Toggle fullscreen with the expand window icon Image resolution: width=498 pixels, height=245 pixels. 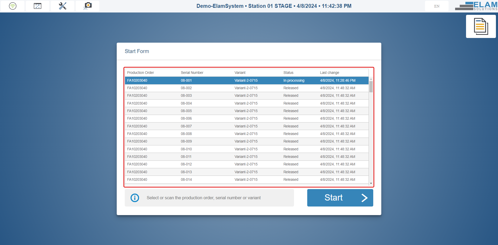point(37,6)
